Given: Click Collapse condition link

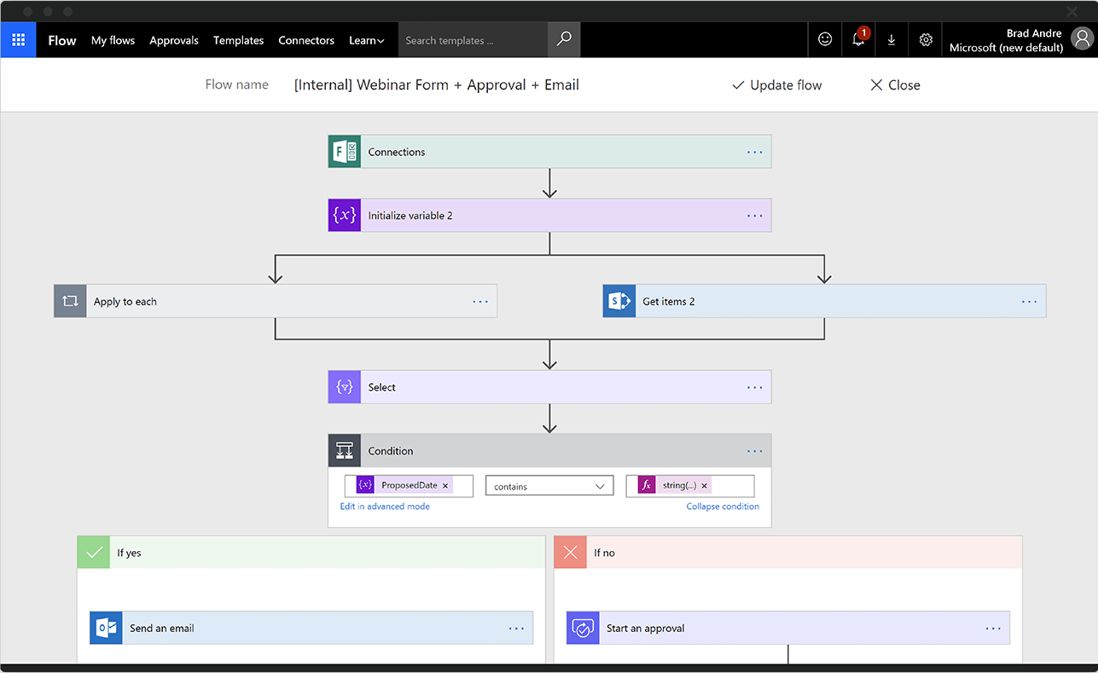Looking at the screenshot, I should pos(723,507).
